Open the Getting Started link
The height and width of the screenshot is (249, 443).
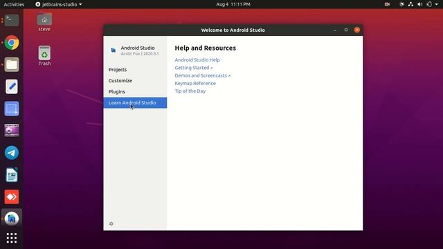tap(194, 68)
